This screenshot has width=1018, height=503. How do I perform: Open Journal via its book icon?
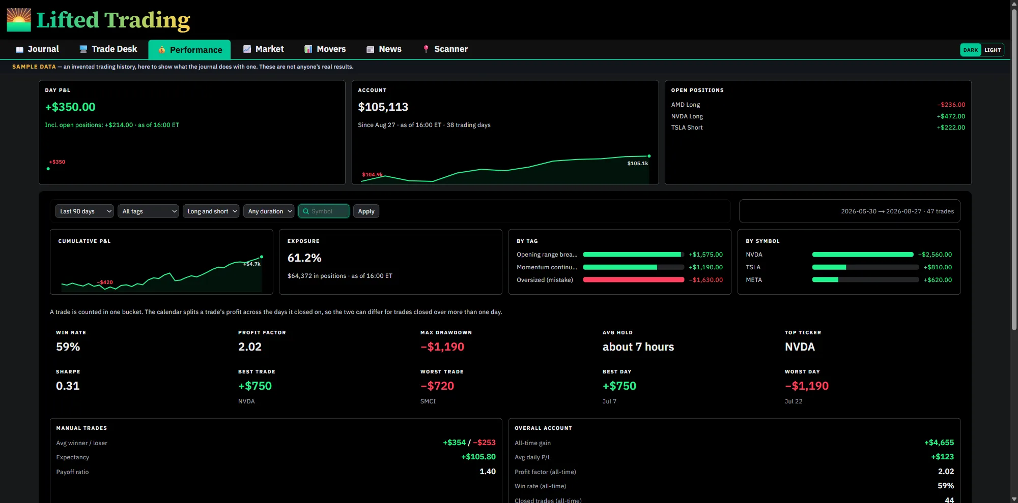click(x=19, y=49)
